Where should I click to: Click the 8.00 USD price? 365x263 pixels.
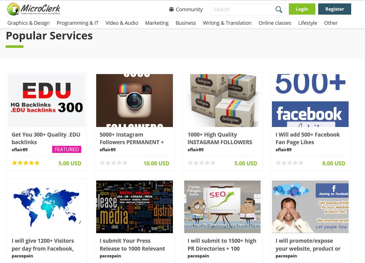(334, 163)
